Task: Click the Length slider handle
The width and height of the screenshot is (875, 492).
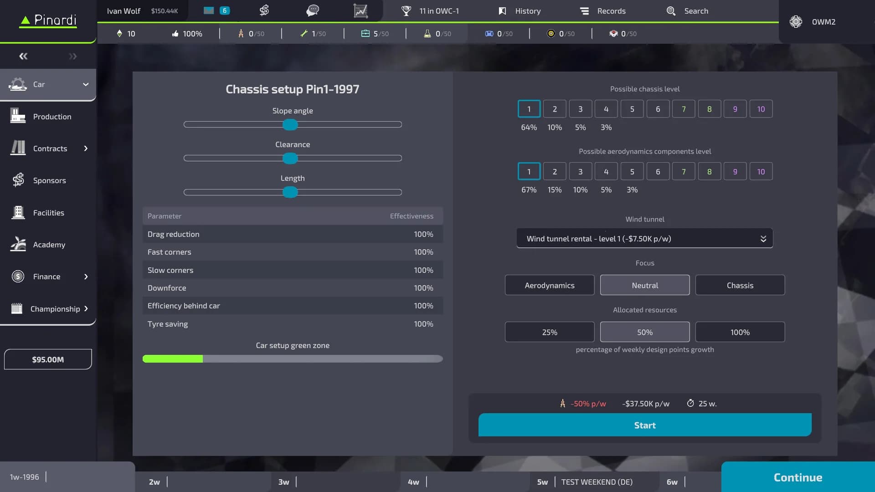Action: pos(290,192)
